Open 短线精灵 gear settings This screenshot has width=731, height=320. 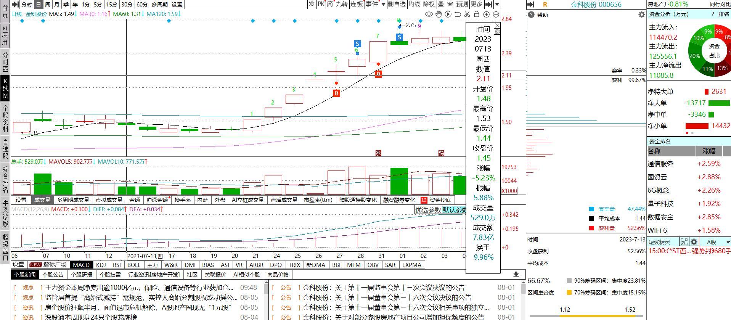pyautogui.click(x=694, y=242)
